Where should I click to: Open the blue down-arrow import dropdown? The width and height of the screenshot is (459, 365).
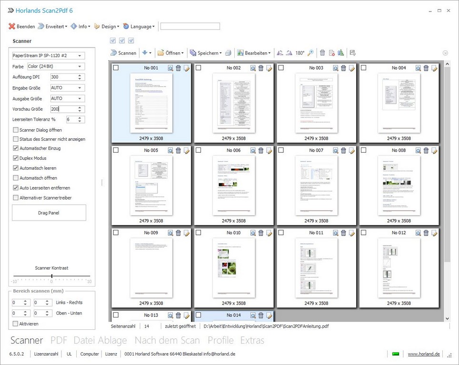[147, 53]
